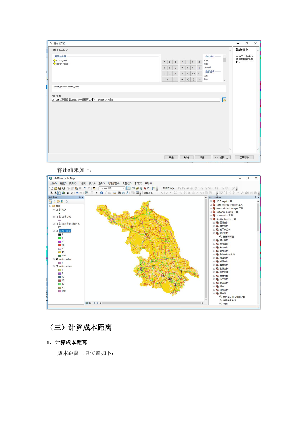Click the Find binoculars icon
308x435 pixels.
coord(119,193)
